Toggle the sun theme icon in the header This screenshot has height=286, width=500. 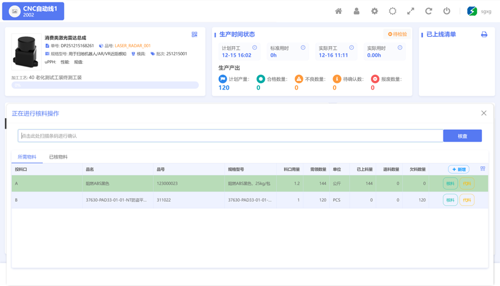[x=392, y=11]
